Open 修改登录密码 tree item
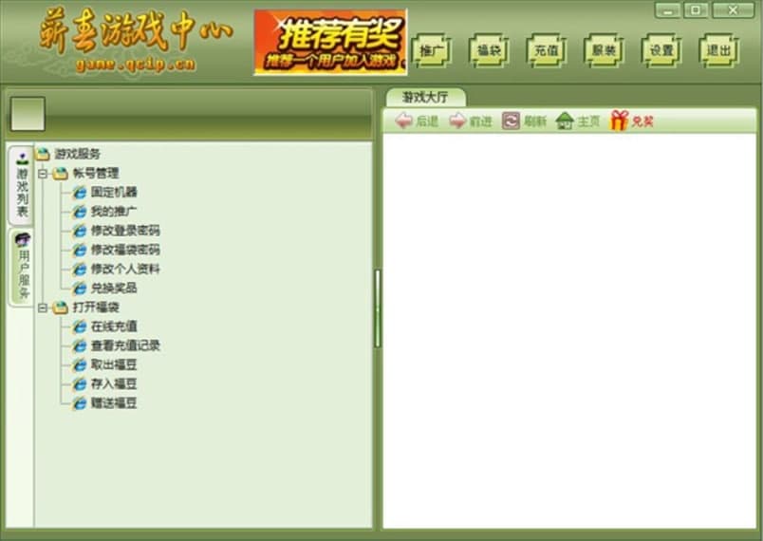This screenshot has height=541, width=763. point(125,231)
